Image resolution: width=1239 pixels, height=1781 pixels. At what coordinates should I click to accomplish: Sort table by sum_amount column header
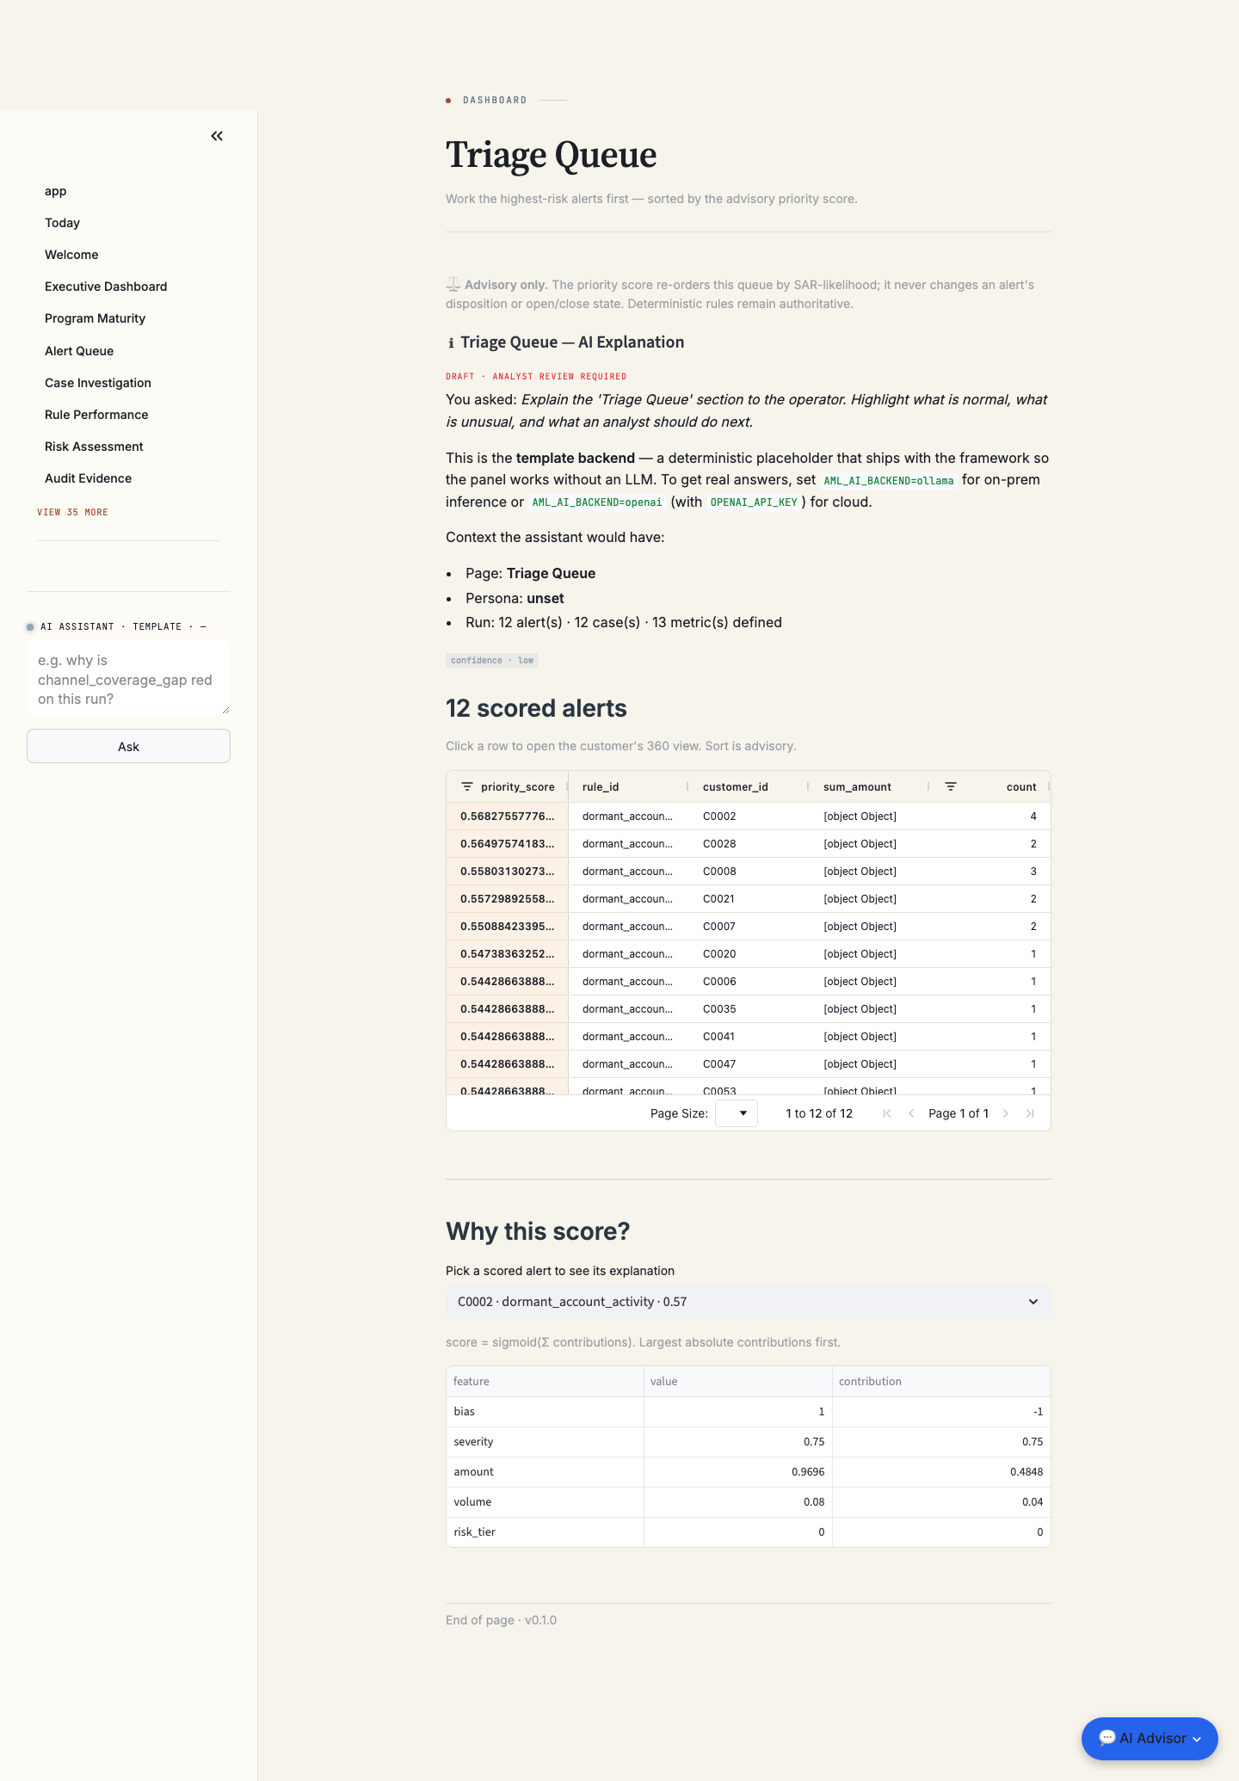tap(857, 786)
